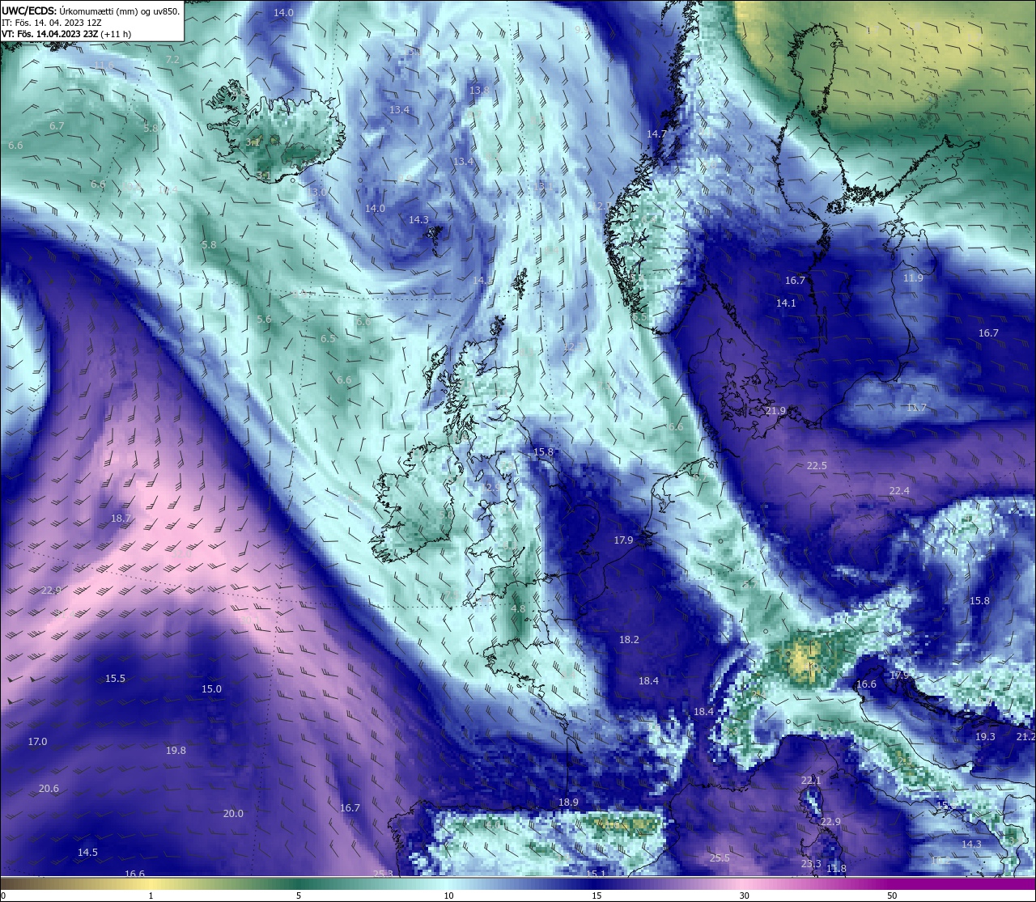Click the 7.2 value label
The width and height of the screenshot is (1036, 902).
coord(172,60)
